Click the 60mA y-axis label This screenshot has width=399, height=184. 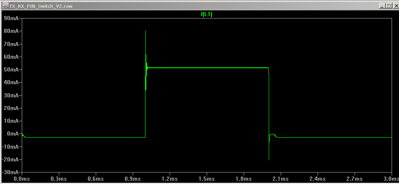click(x=11, y=57)
